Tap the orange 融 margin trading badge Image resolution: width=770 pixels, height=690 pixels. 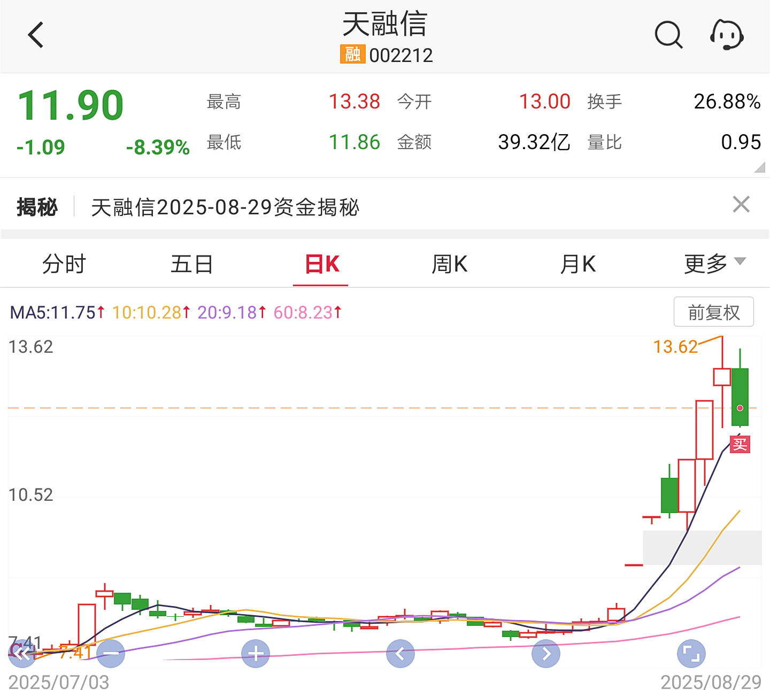(x=352, y=55)
